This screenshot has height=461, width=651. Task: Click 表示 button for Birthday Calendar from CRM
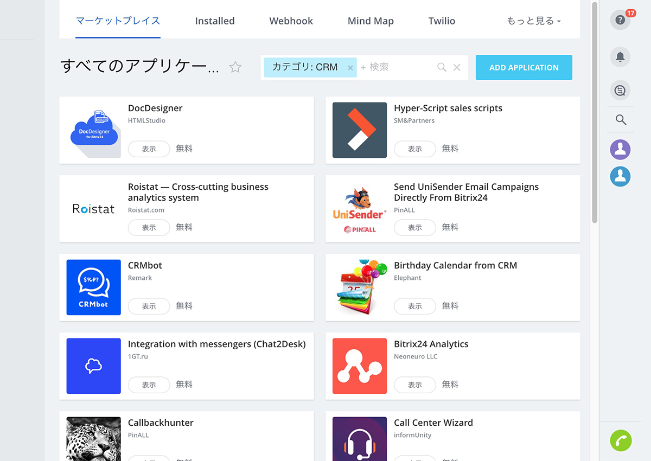[x=415, y=306]
